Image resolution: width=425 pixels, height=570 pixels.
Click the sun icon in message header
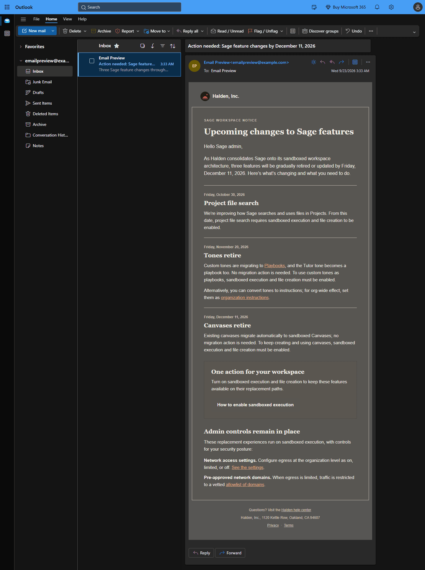click(313, 62)
